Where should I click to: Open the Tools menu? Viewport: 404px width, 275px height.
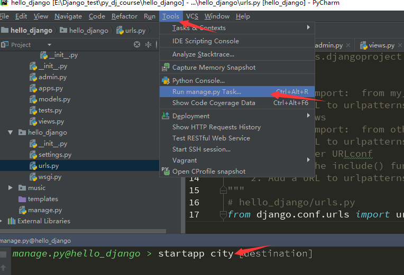(x=171, y=16)
